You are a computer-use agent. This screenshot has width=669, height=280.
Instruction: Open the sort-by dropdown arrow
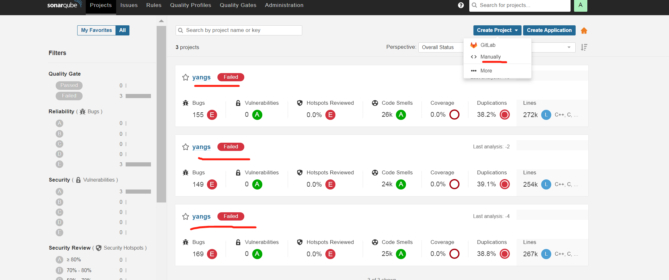tap(569, 47)
